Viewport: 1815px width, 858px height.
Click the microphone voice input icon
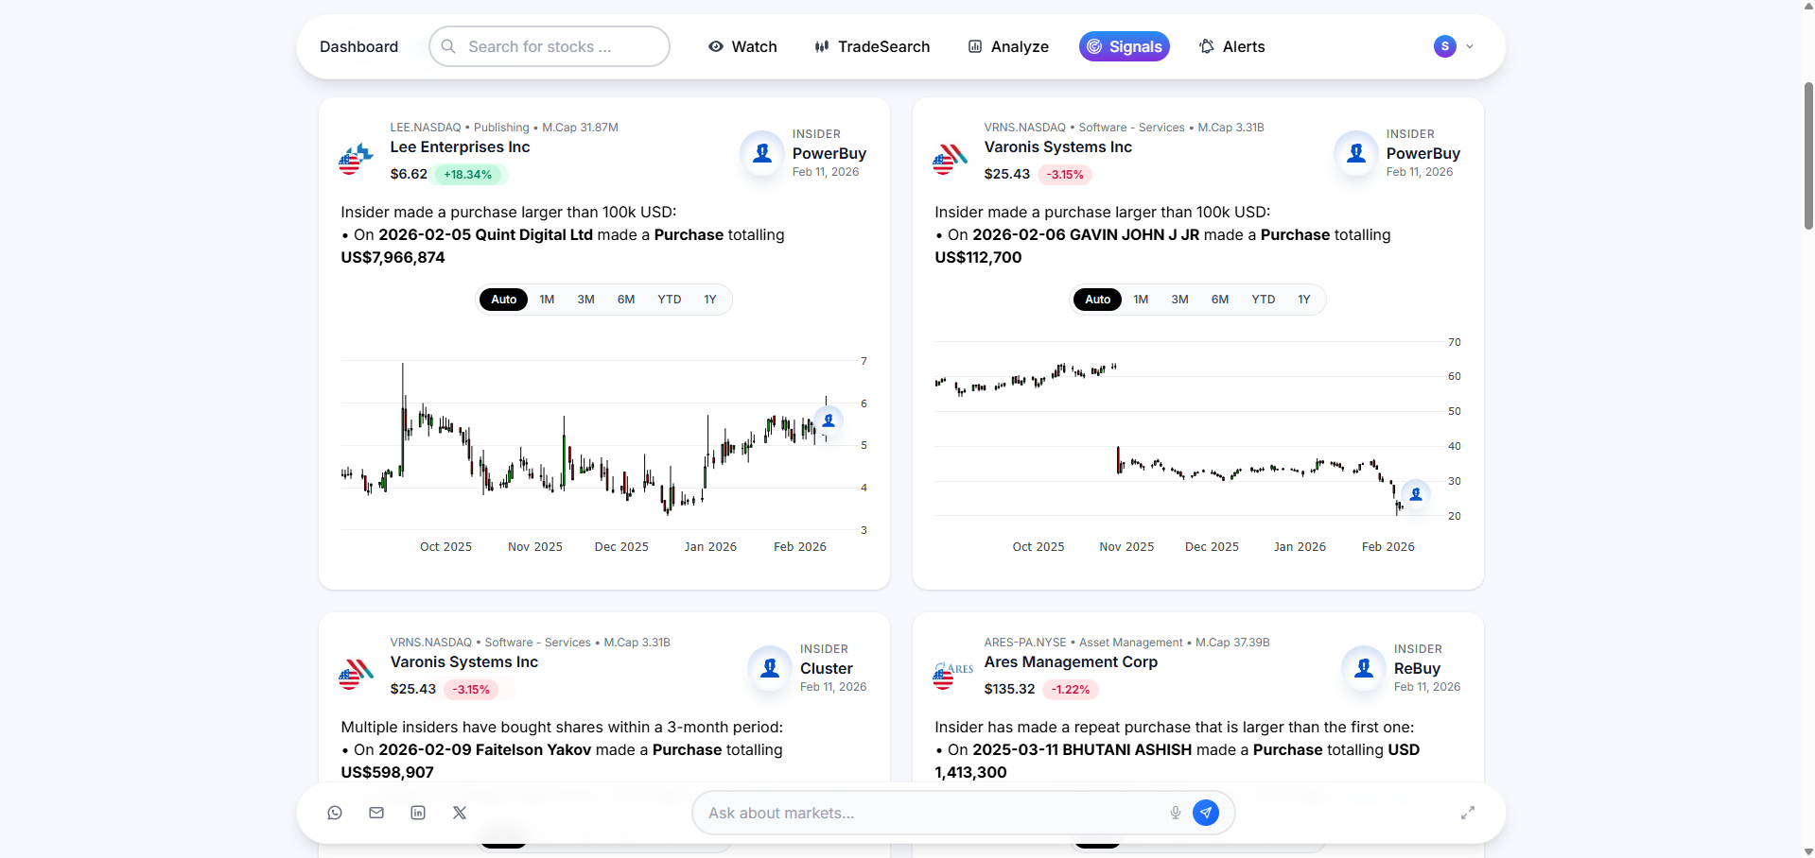pos(1175,813)
